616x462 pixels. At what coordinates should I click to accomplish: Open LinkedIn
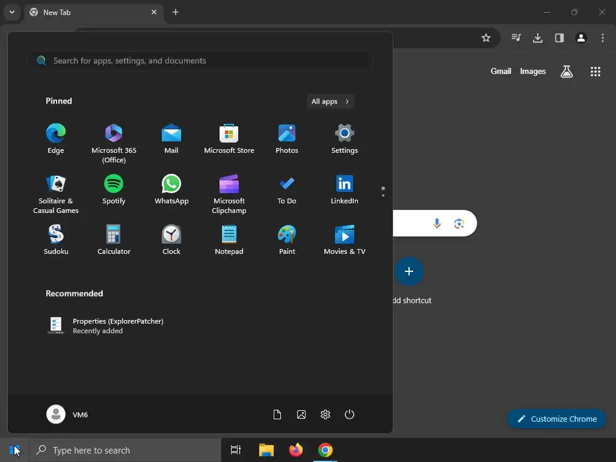tap(345, 189)
